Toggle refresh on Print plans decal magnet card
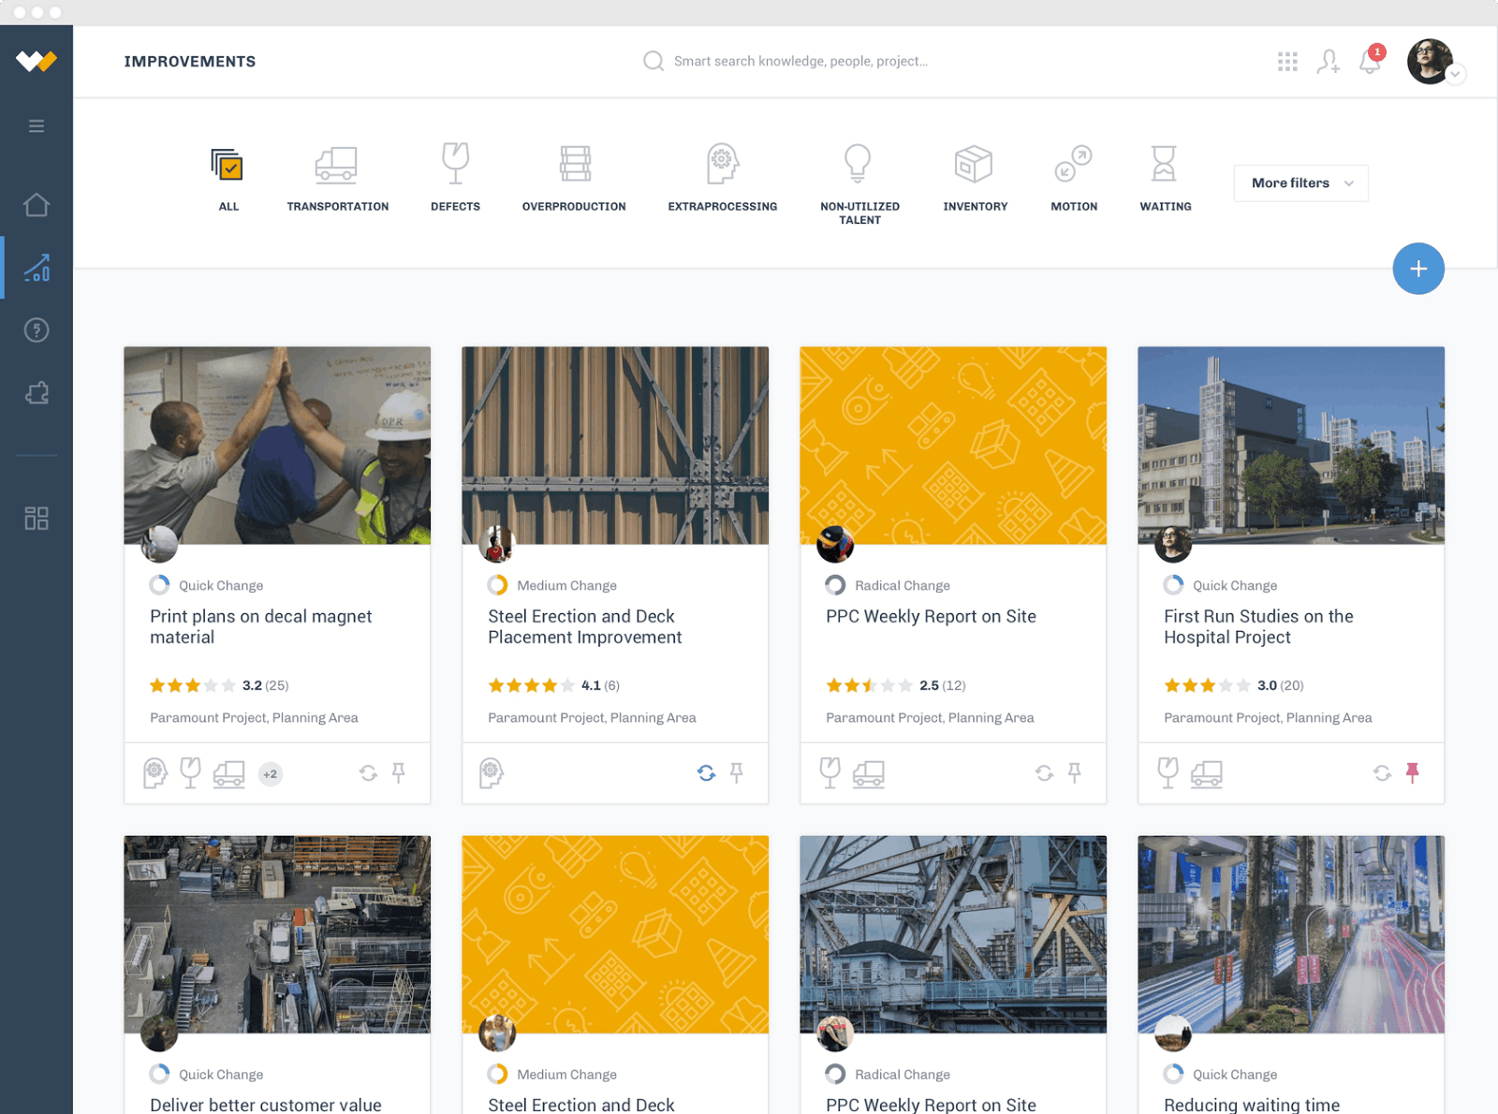The image size is (1498, 1114). click(x=368, y=773)
